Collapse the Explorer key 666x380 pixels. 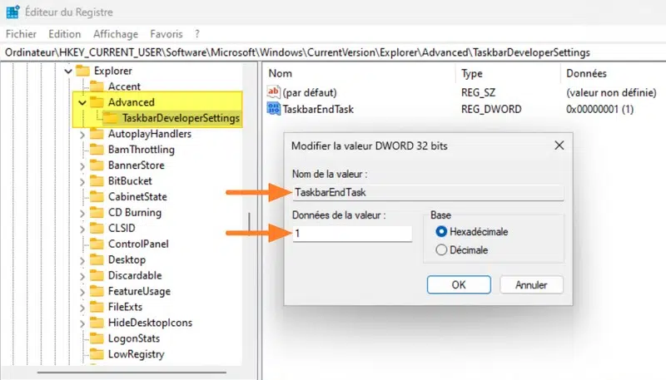click(68, 71)
